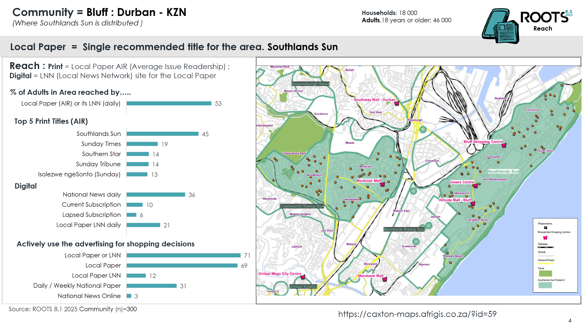Click the Southway Mall shopping cart marker

pyautogui.click(x=397, y=104)
